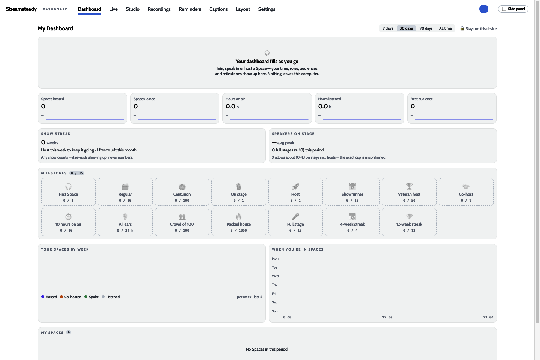This screenshot has height=360, width=540.
Task: Select the 7 days range
Action: [x=388, y=28]
